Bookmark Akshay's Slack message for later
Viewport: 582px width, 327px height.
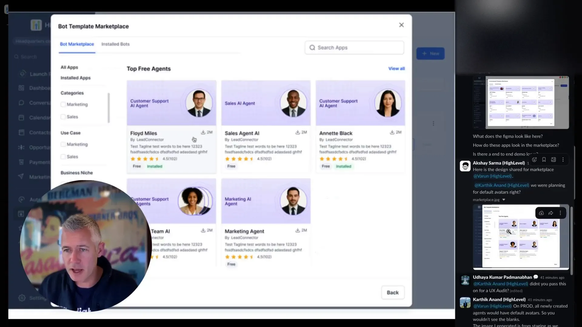(544, 160)
